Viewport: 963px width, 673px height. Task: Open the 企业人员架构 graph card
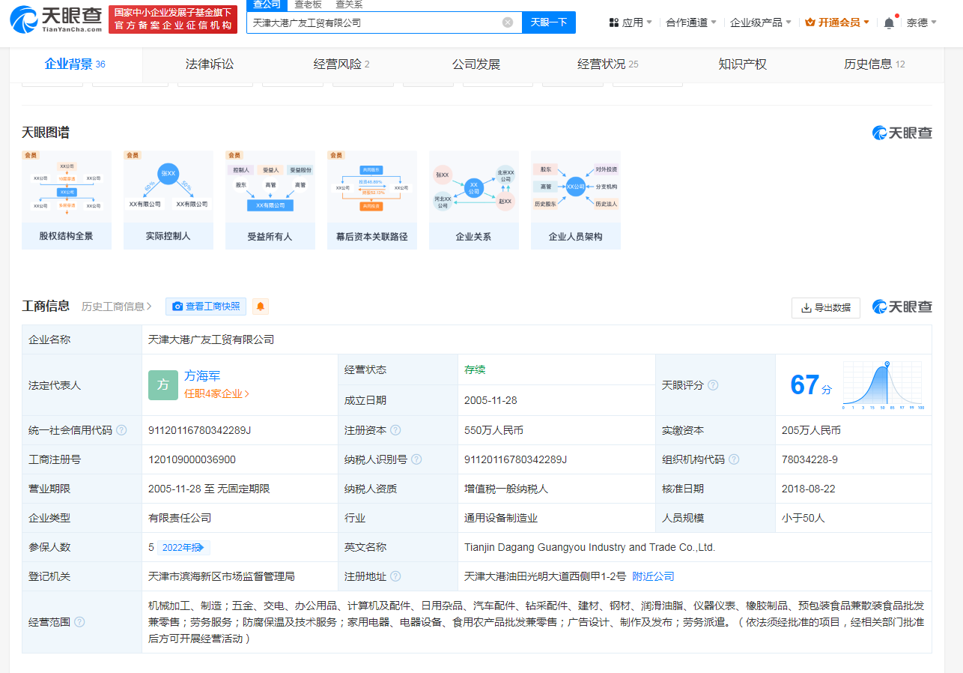(x=576, y=200)
